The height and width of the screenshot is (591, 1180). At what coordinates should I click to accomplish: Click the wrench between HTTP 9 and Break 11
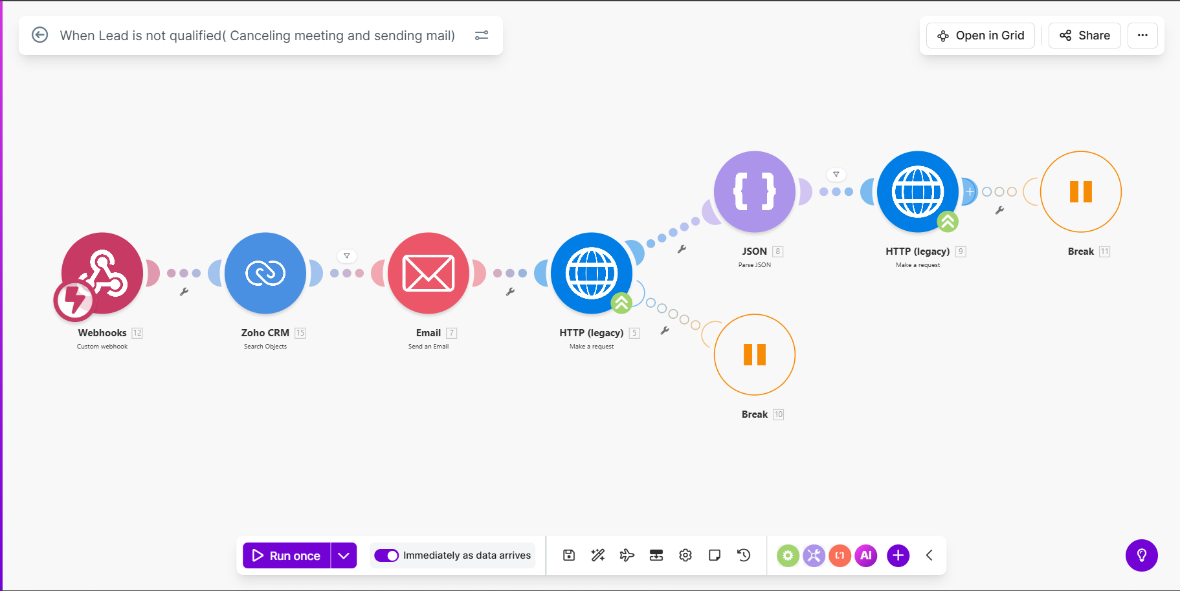pos(999,210)
